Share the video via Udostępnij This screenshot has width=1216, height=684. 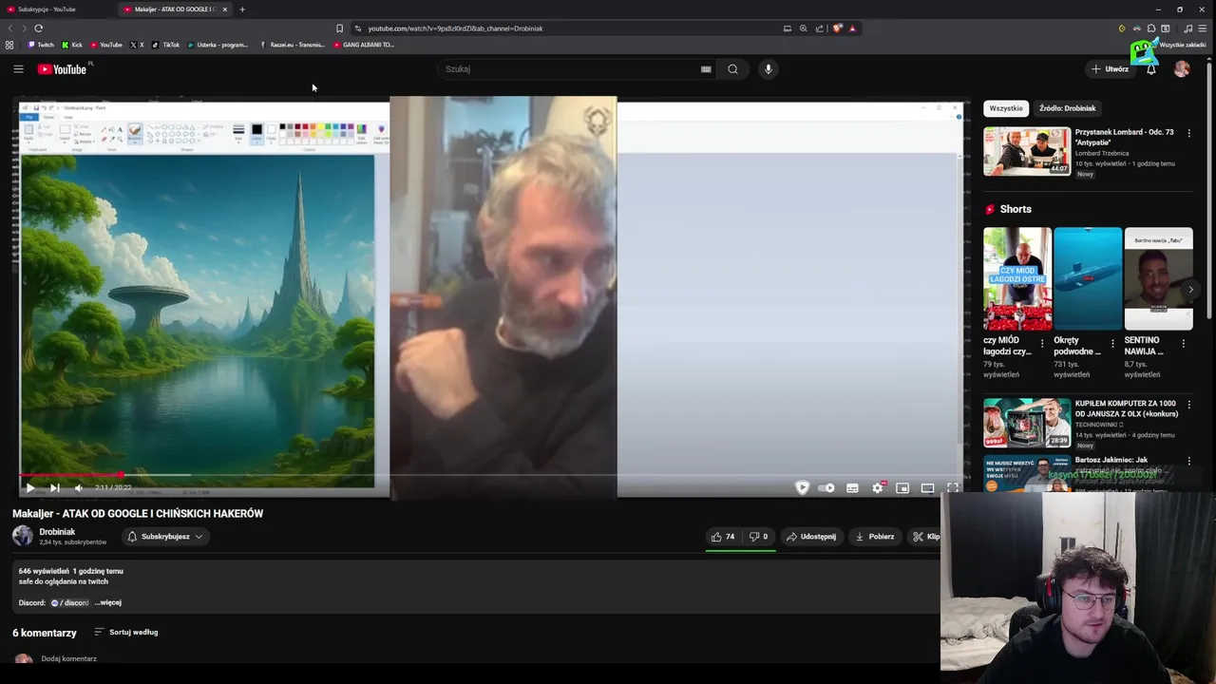(810, 537)
